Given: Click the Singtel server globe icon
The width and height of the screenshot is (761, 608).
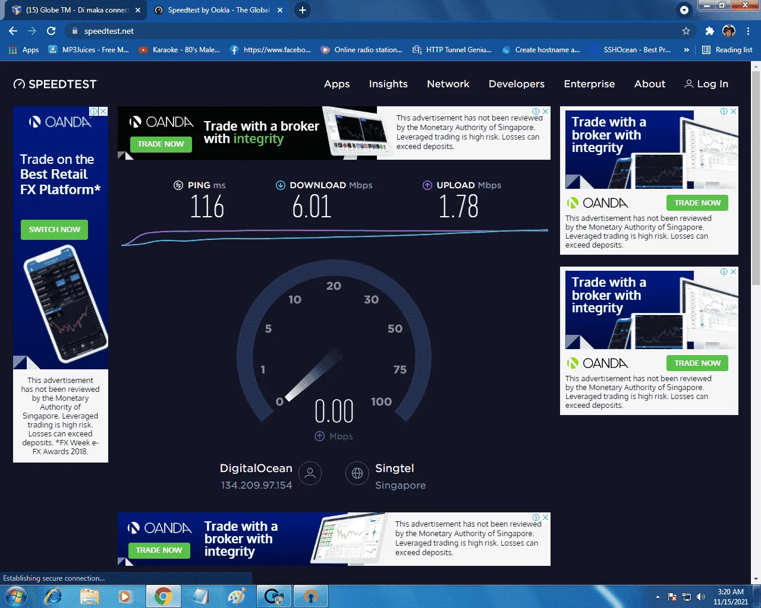Looking at the screenshot, I should pos(357,473).
